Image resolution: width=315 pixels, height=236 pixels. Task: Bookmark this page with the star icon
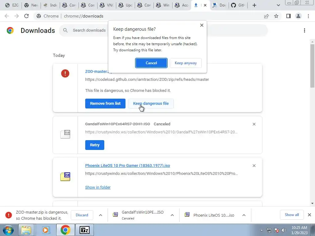tap(276, 16)
